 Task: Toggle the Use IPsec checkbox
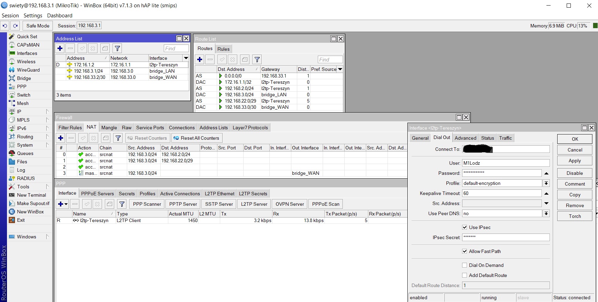point(465,227)
